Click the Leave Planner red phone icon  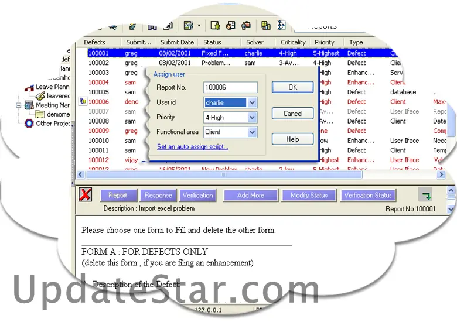pyautogui.click(x=29, y=88)
